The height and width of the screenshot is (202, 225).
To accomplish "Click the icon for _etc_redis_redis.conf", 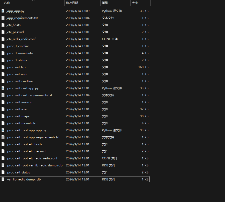I will click(x=3, y=39).
